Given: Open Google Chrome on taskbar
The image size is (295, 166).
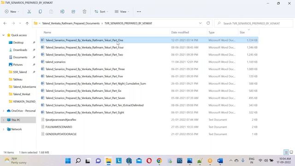Looking at the screenshot, I should [x=159, y=161].
